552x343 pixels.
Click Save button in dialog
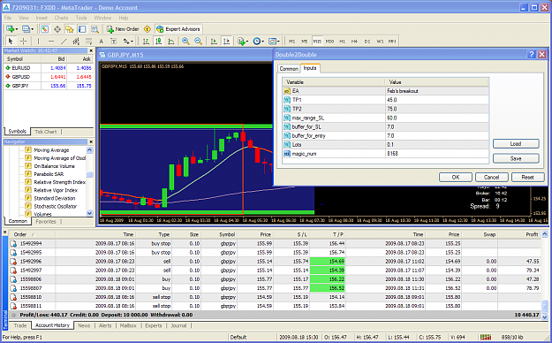(516, 158)
